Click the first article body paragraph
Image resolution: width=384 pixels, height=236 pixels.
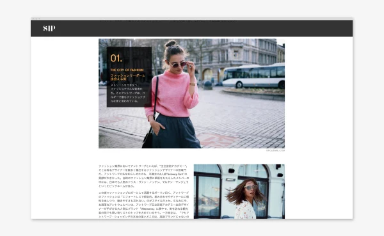point(144,176)
